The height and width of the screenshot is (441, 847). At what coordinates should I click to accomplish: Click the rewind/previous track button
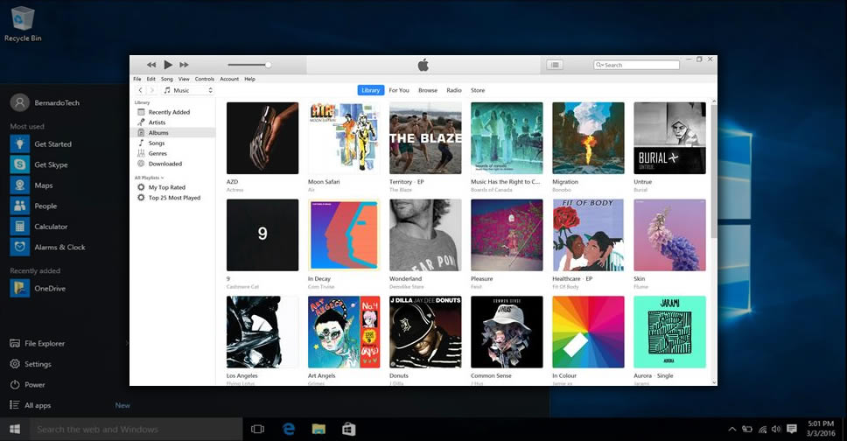pos(151,65)
